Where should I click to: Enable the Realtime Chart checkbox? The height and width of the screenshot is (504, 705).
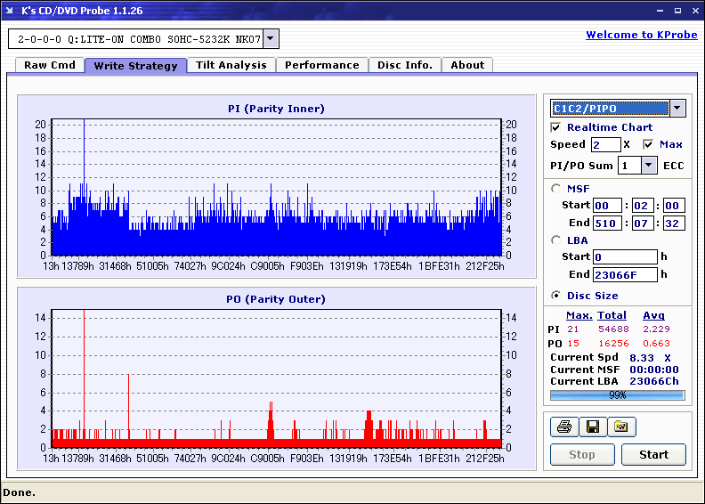pos(556,127)
